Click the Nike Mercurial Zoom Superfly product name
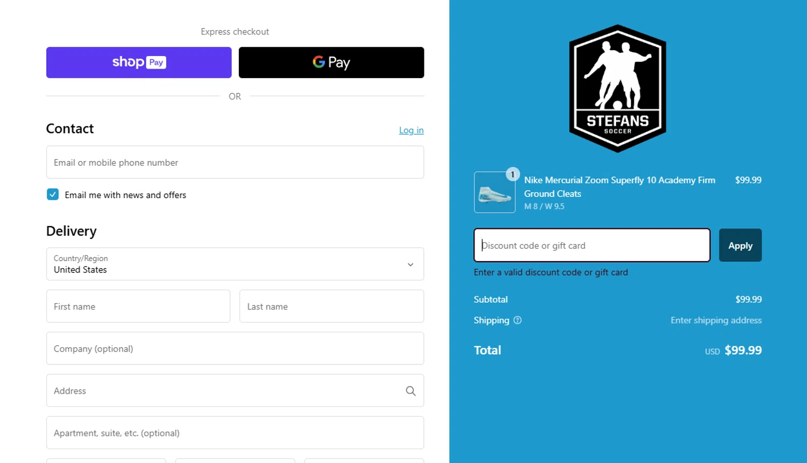 coord(620,187)
